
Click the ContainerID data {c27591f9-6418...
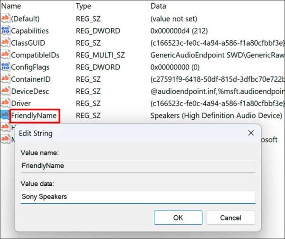[x=218, y=79]
